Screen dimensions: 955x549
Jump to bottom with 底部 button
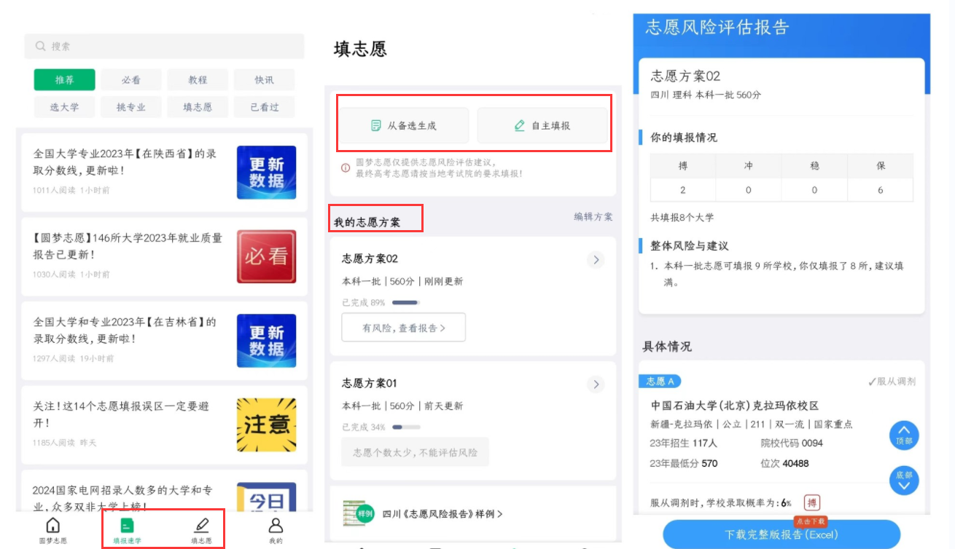point(904,481)
